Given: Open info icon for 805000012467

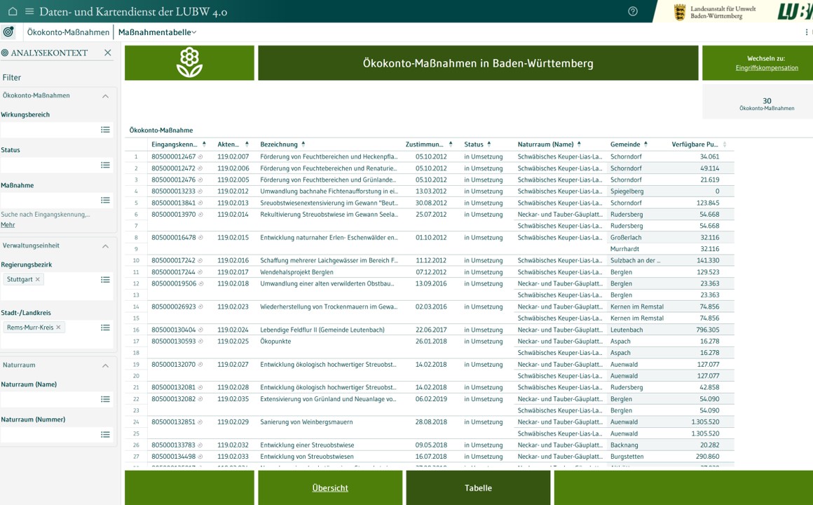Looking at the screenshot, I should coord(200,156).
